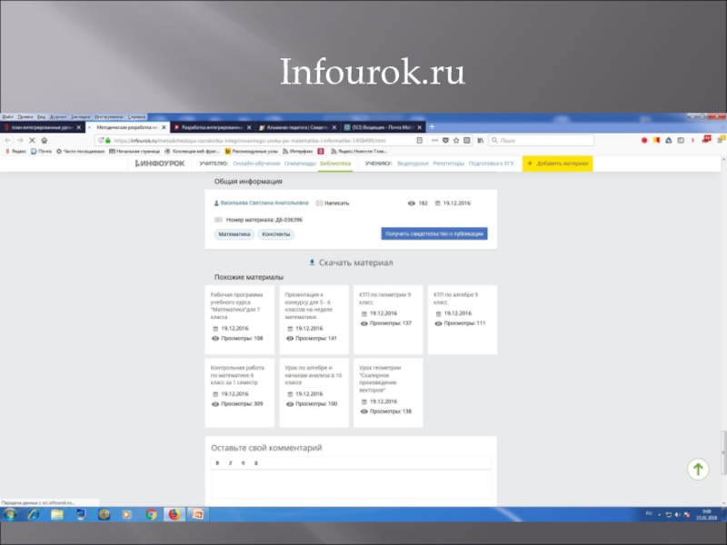Stop loading the page in Firefox
The width and height of the screenshot is (727, 545).
point(32,140)
